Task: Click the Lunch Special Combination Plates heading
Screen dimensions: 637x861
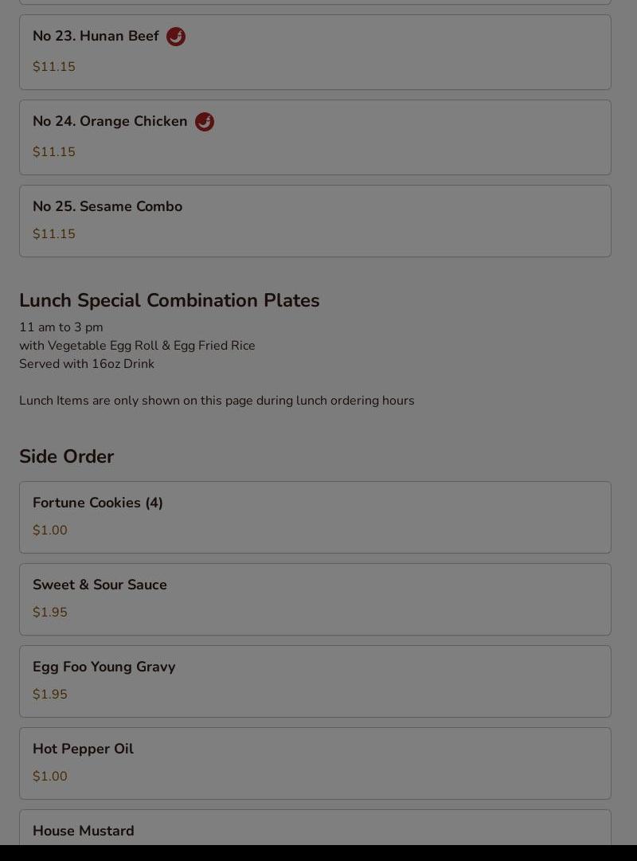Action: coord(169,300)
